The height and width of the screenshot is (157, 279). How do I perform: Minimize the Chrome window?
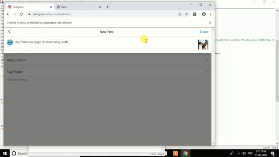coord(191,5)
